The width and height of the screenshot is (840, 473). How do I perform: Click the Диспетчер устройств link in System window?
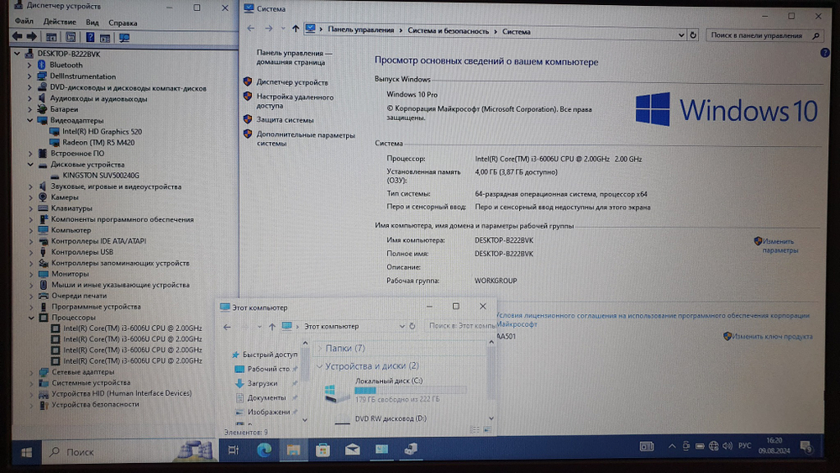coord(292,82)
